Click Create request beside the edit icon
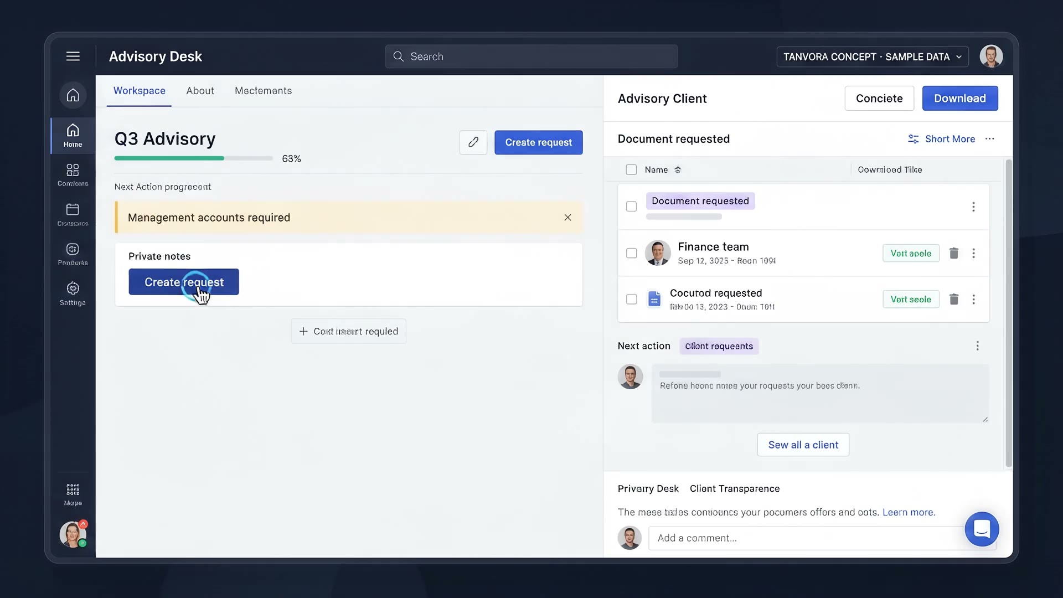The width and height of the screenshot is (1063, 598). click(539, 142)
